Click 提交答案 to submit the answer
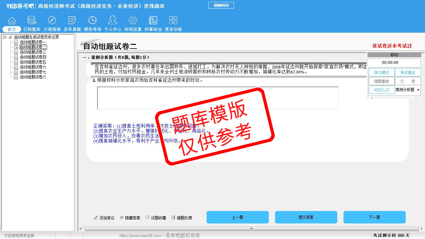Image resolution: width=425 pixels, height=239 pixels. [306, 217]
